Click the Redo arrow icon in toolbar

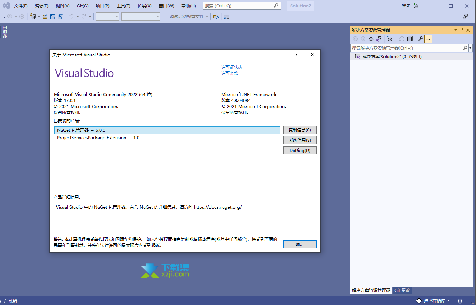(x=84, y=17)
